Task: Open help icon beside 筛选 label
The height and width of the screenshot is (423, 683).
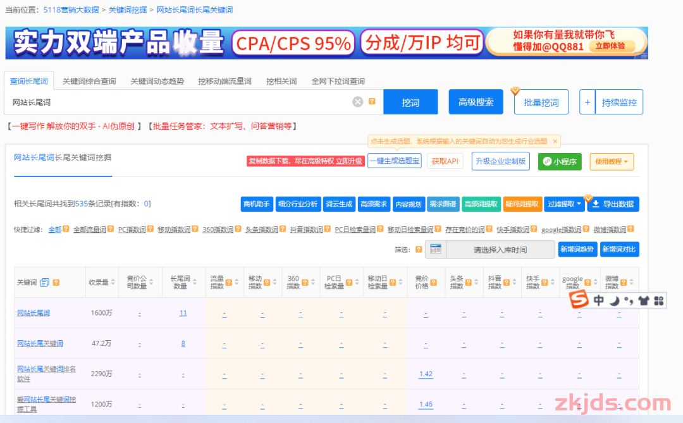Action: (x=419, y=250)
